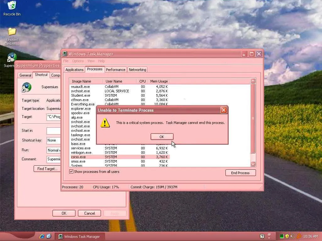Click the Shortcut key field
The height and width of the screenshot is (241, 322).
click(53, 140)
